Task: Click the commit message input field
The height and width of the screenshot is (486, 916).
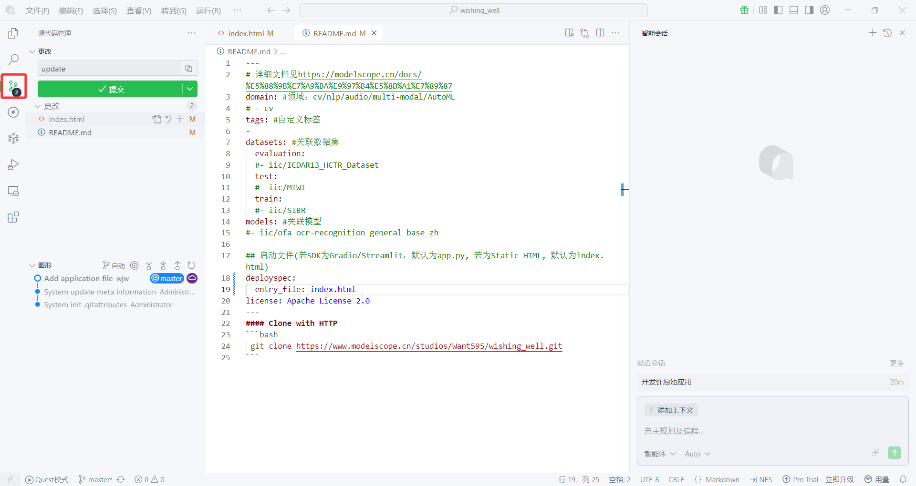Action: click(111, 69)
